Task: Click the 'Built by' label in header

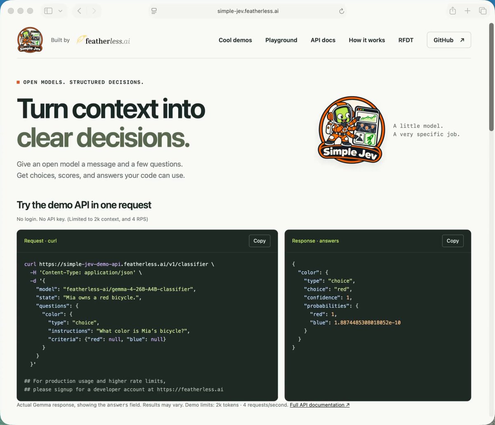Action: (60, 40)
